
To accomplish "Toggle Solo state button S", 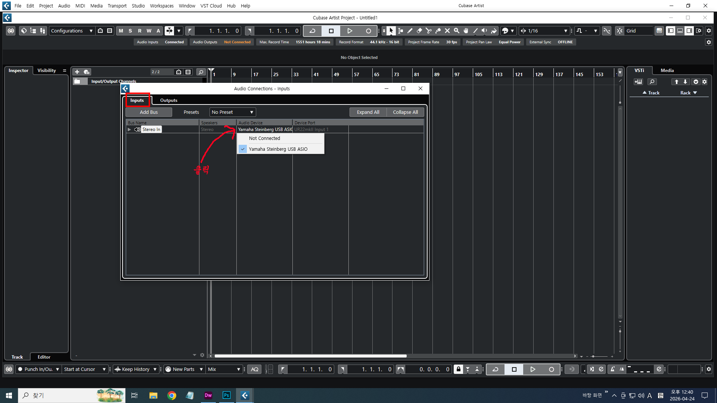I will tap(130, 31).
